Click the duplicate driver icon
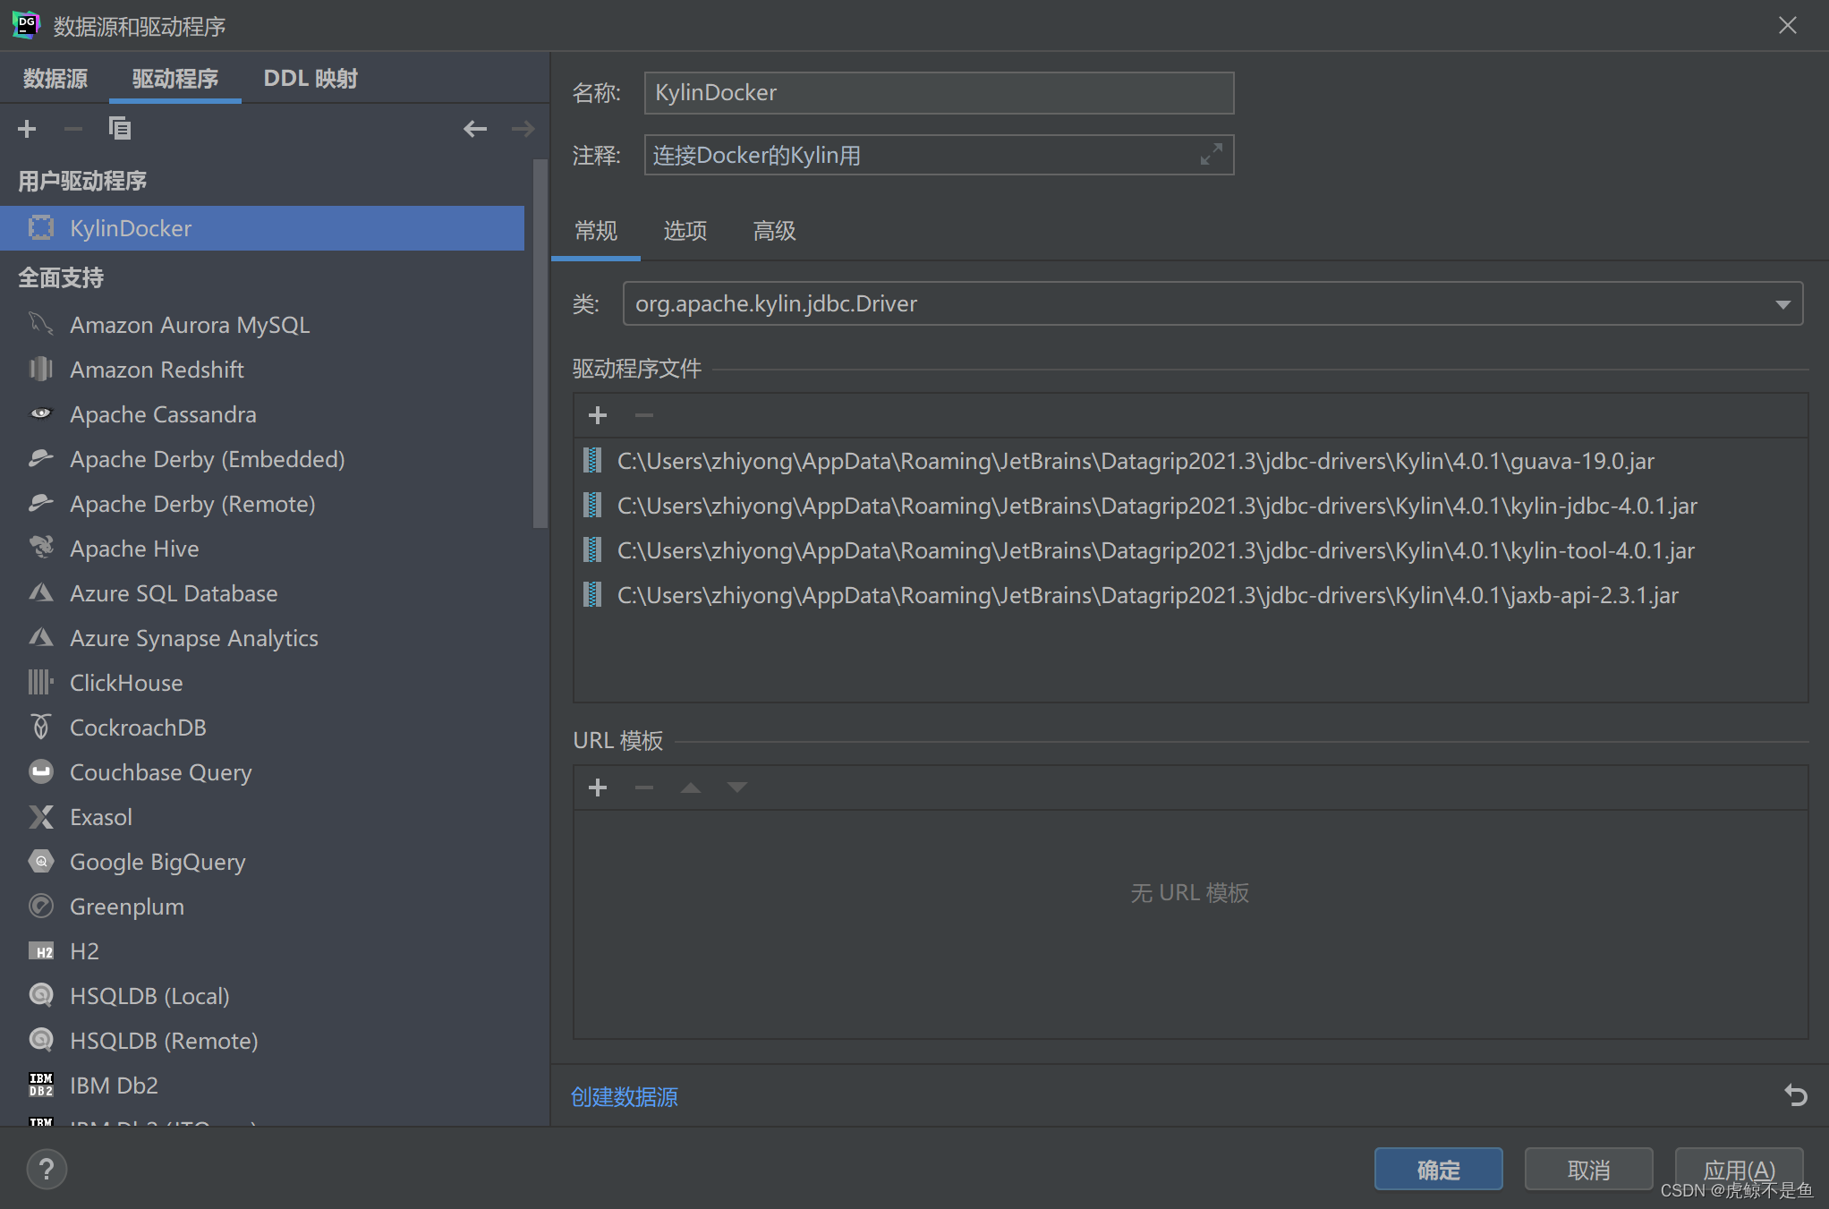The width and height of the screenshot is (1829, 1209). (119, 129)
